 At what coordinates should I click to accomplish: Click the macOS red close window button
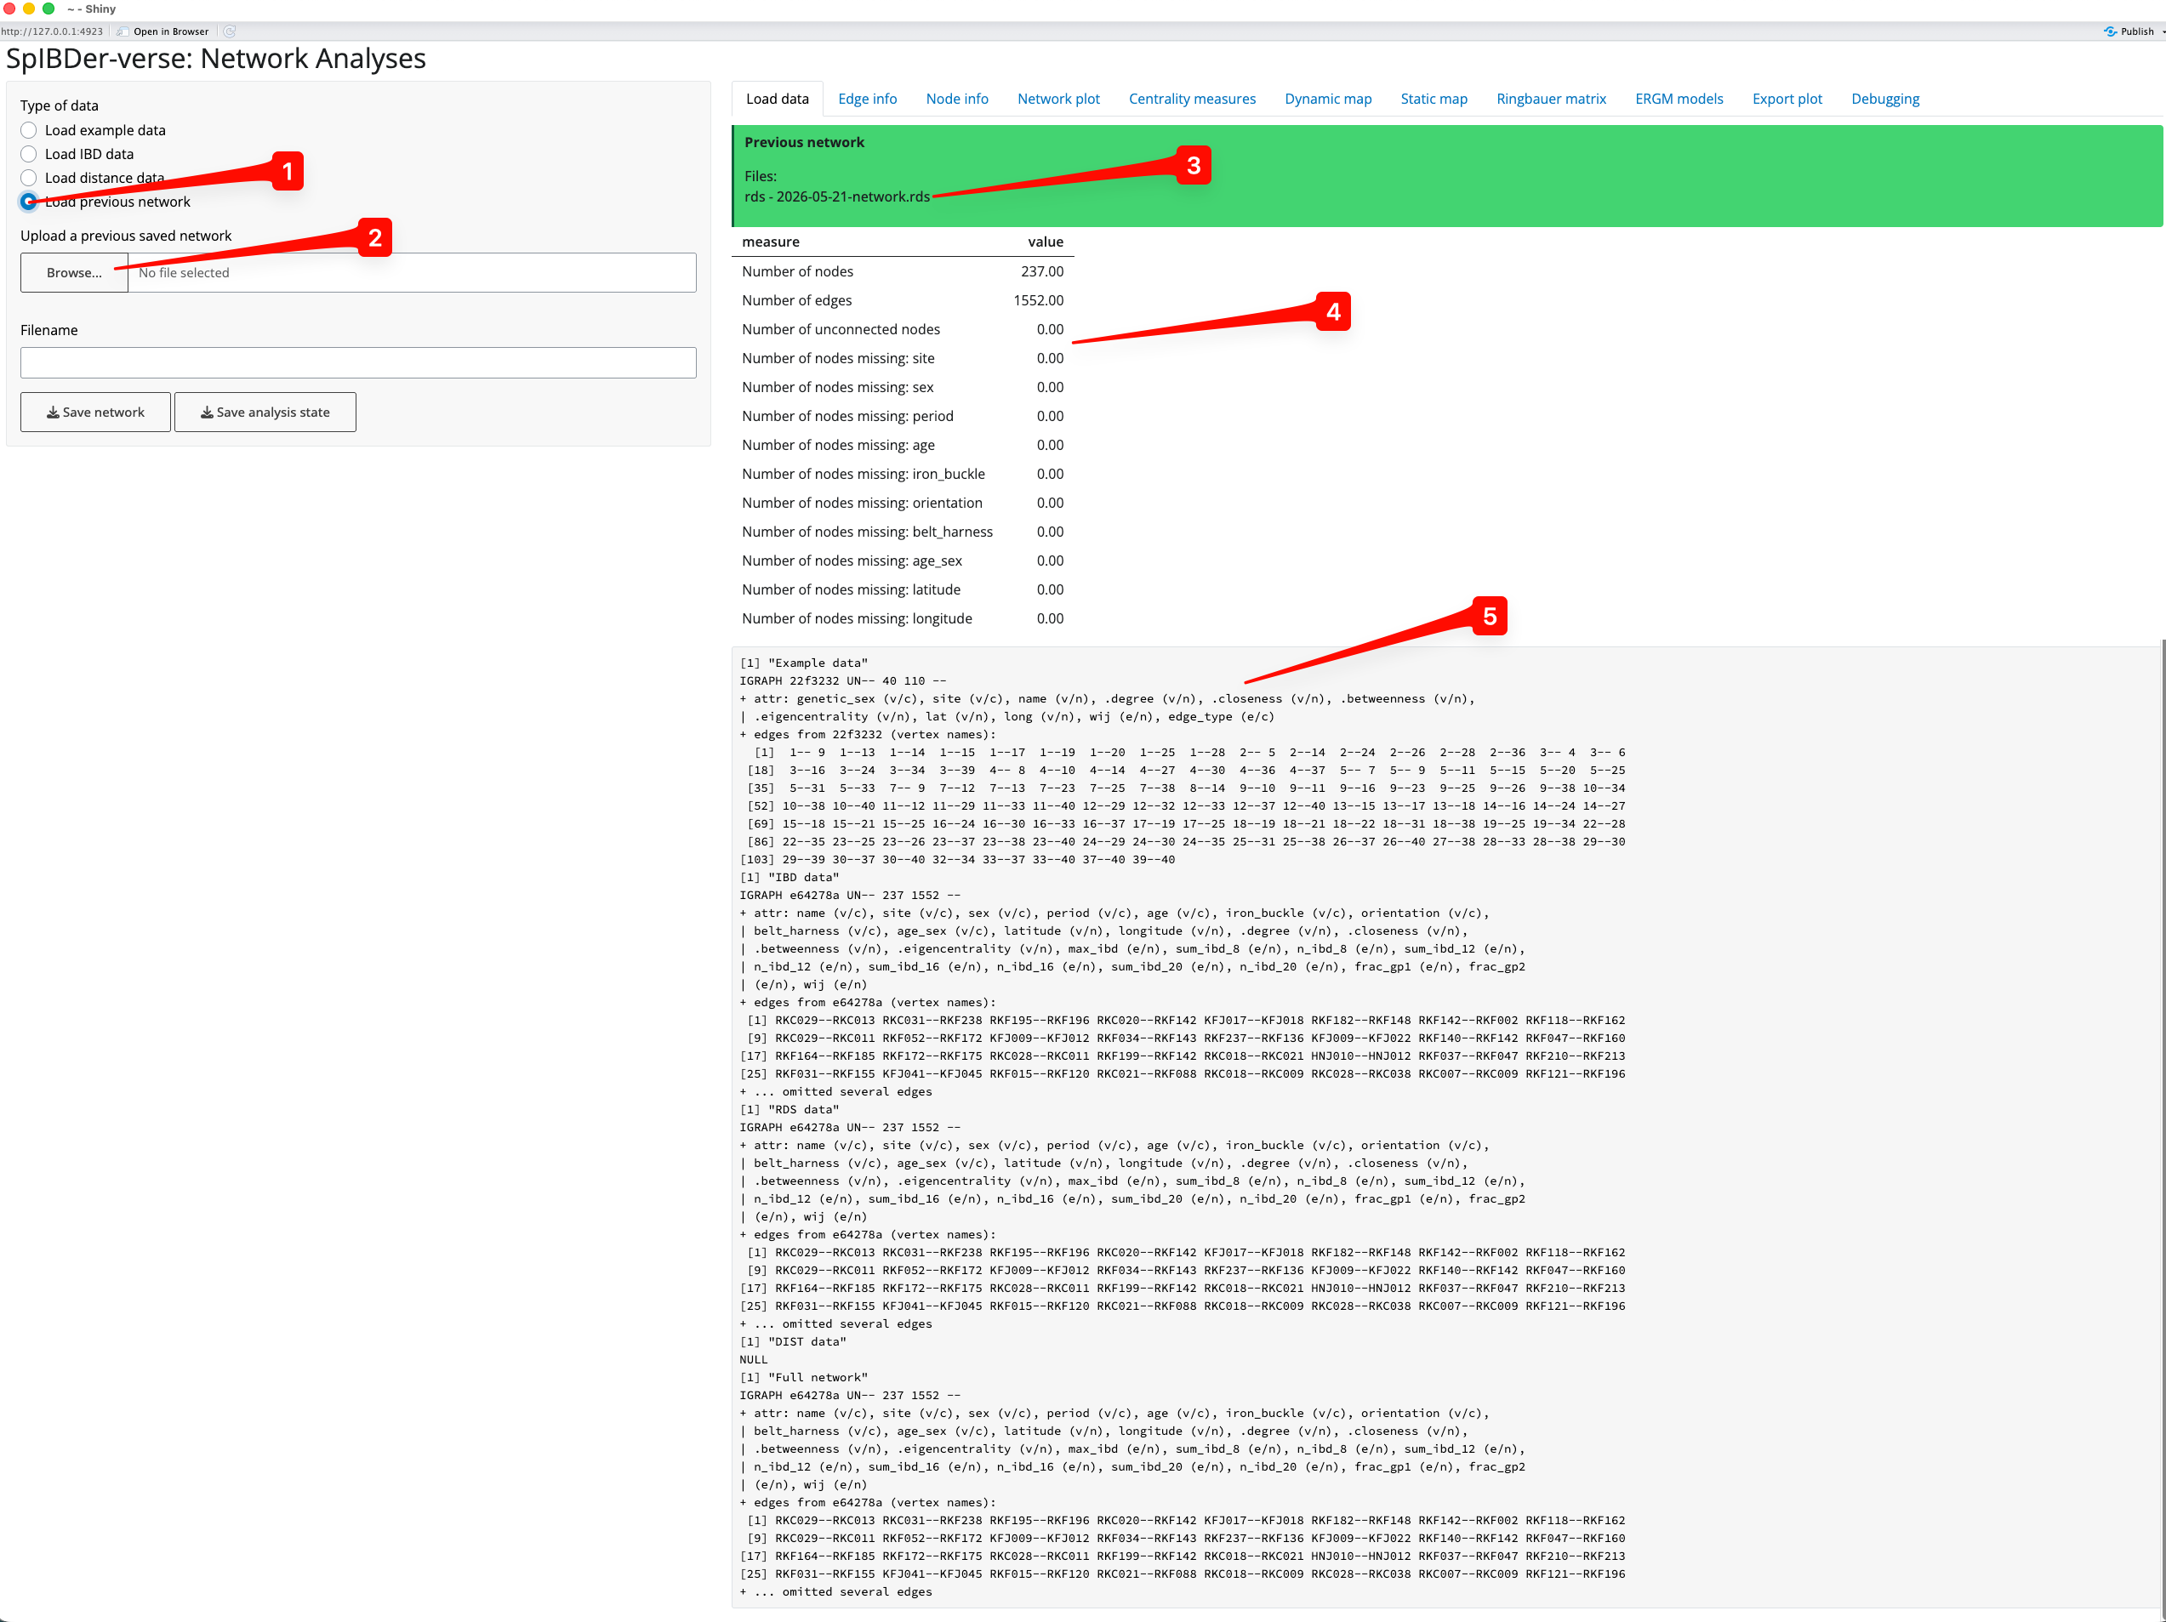[10, 9]
